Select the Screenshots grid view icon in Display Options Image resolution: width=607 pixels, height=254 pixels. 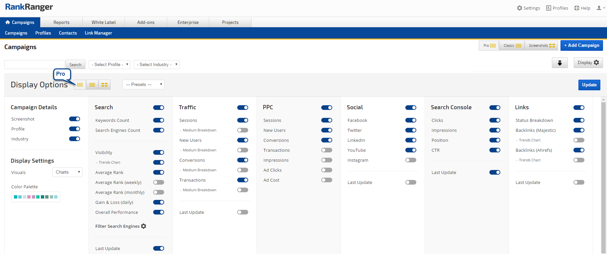click(x=104, y=85)
